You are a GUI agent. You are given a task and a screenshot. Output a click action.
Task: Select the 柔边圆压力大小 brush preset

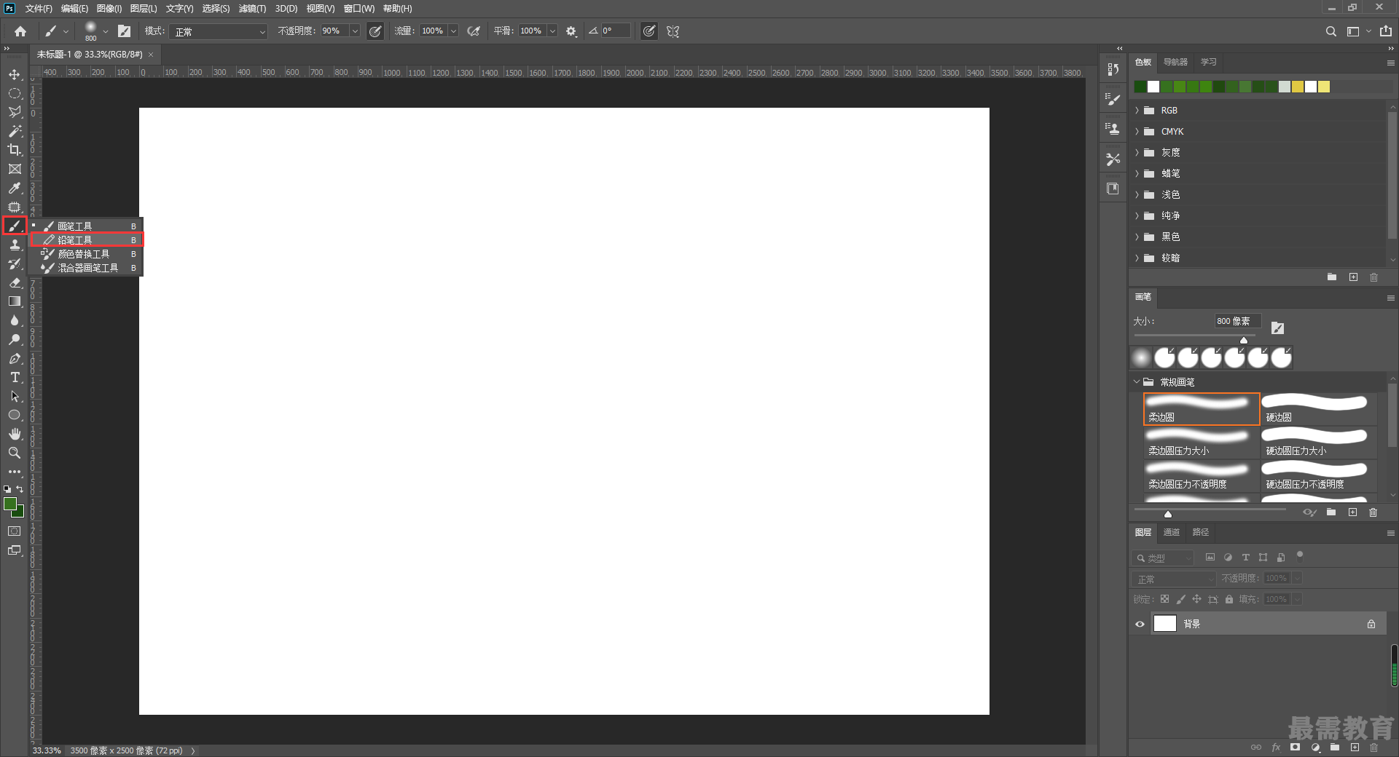(x=1202, y=443)
